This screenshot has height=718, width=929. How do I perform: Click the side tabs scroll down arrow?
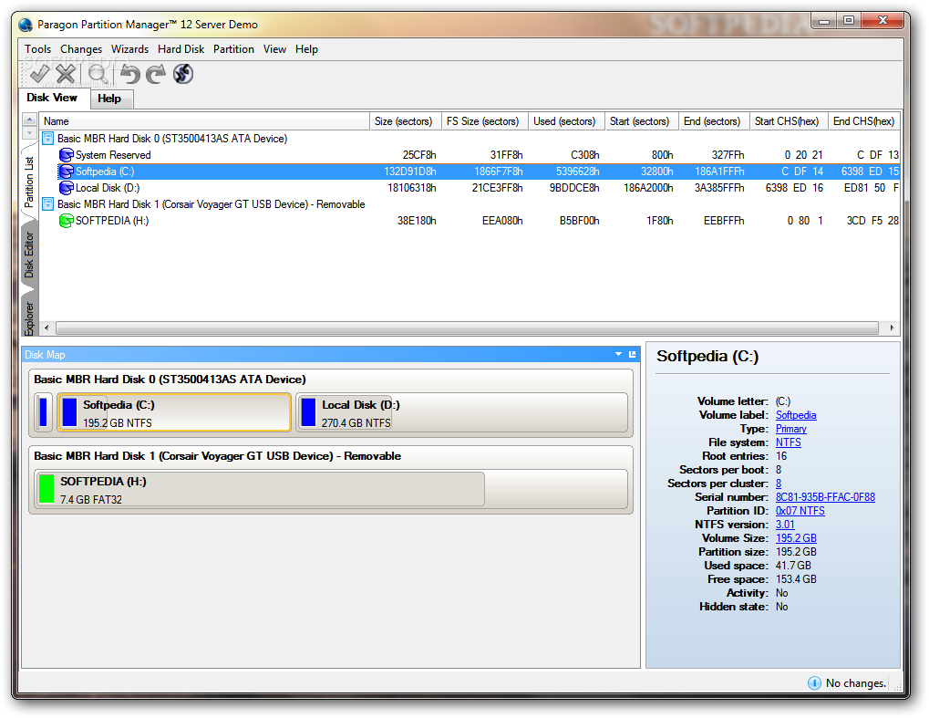coord(29,133)
